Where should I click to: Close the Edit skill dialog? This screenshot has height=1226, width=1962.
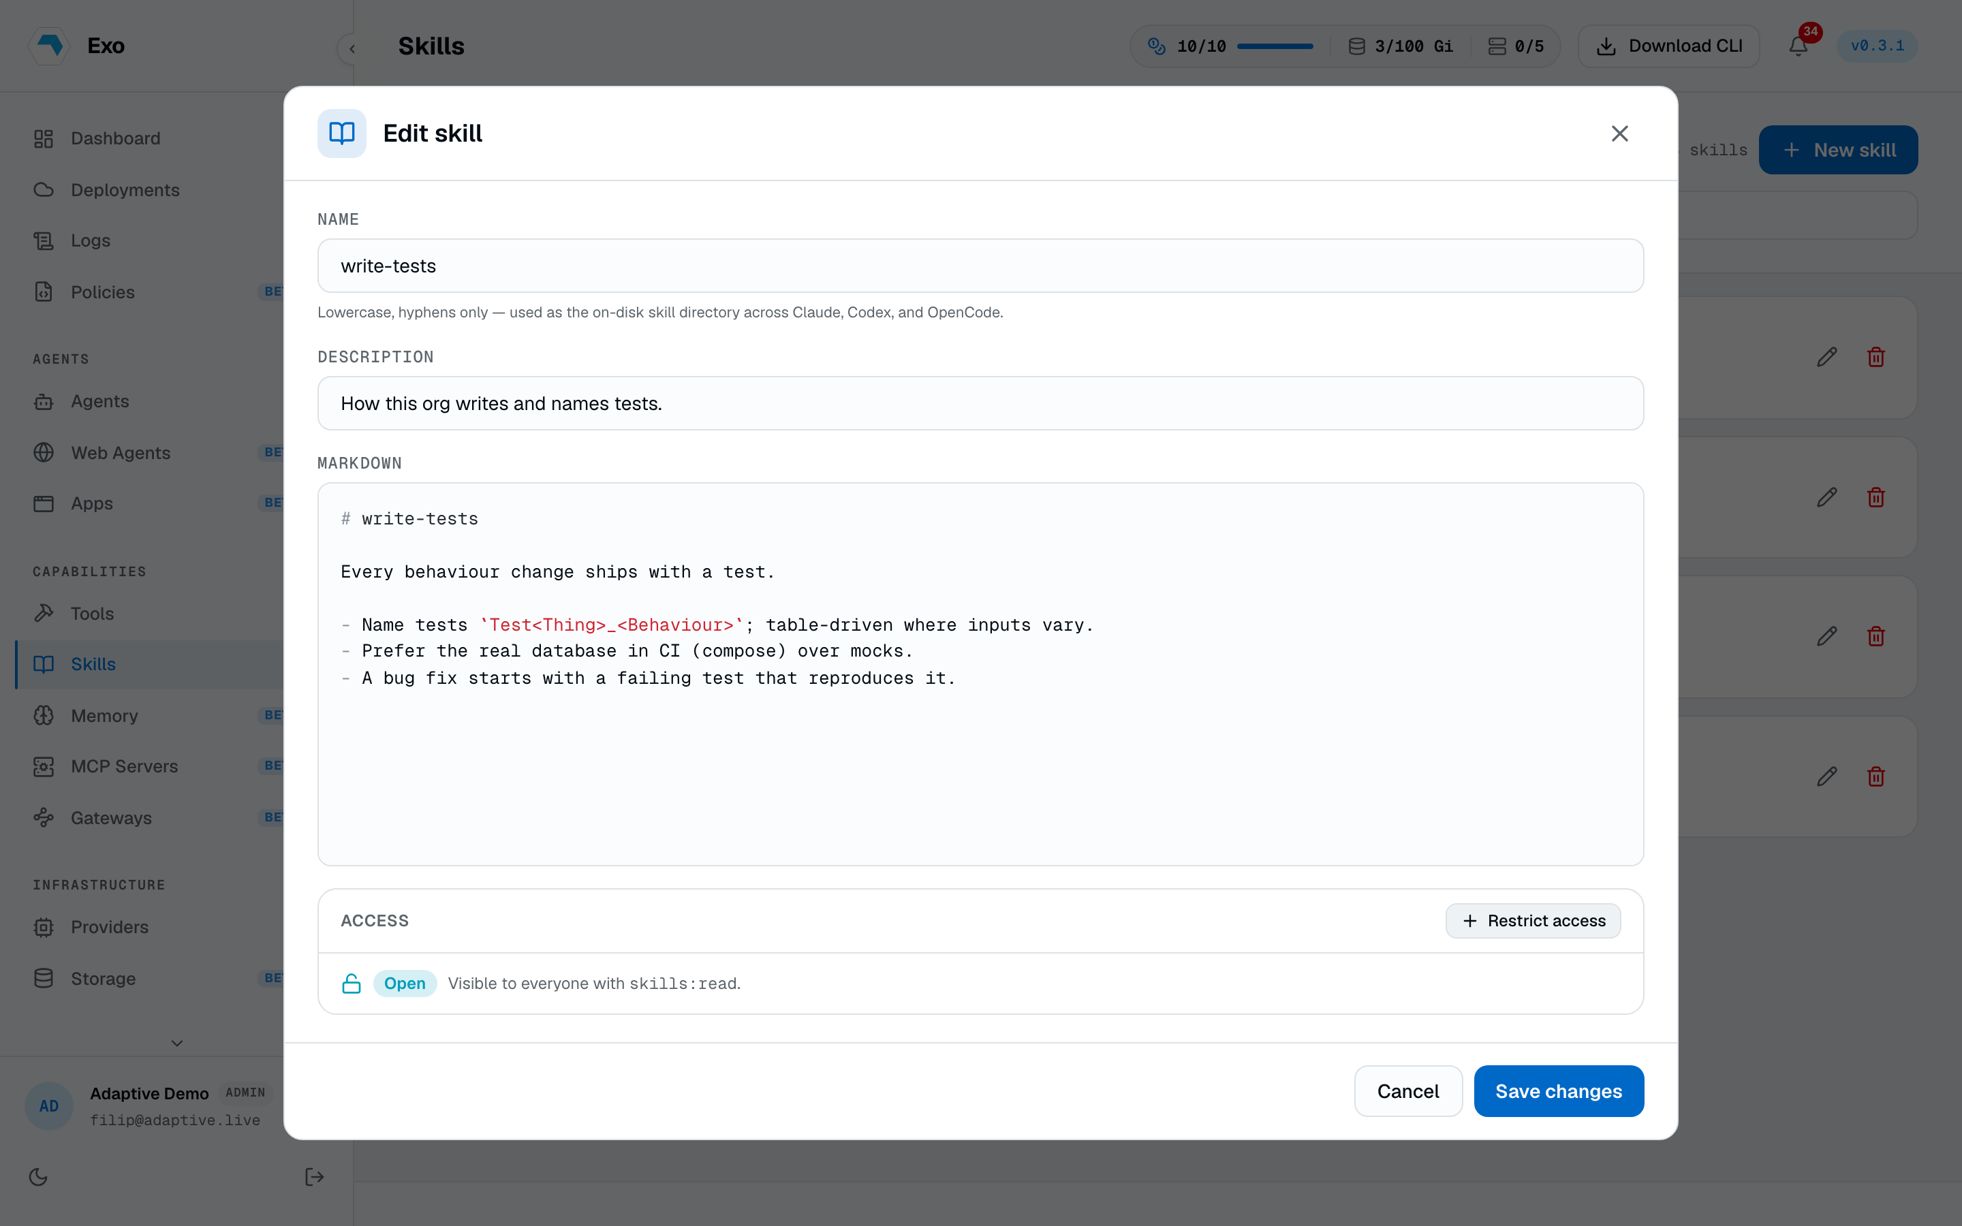(x=1619, y=133)
